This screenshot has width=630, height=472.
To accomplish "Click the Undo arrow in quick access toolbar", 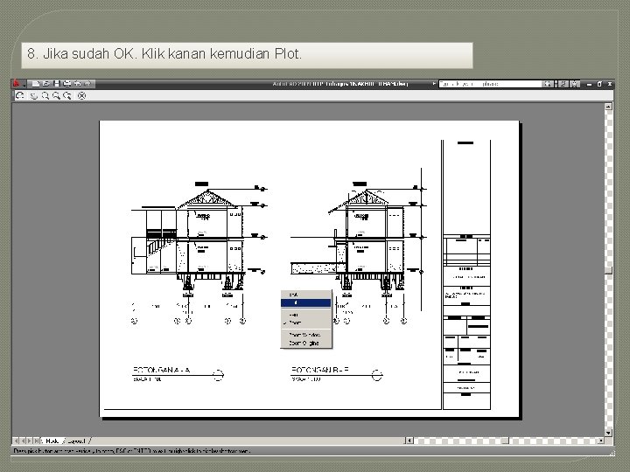I will pyautogui.click(x=78, y=84).
